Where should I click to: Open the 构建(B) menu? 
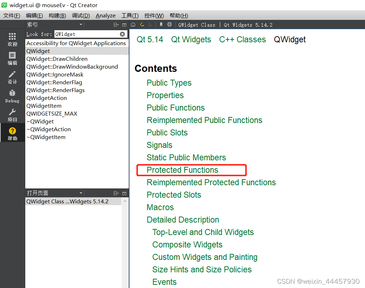tap(57, 16)
